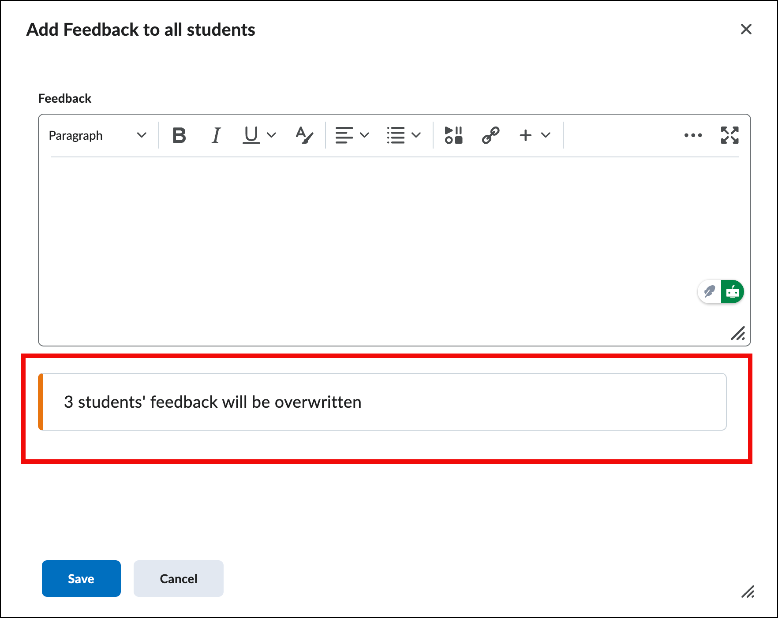Open Insert Stuff media tool
778x618 pixels.
(453, 135)
